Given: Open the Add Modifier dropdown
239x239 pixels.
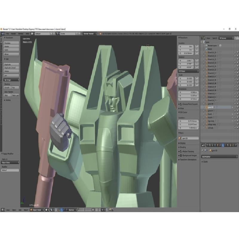Looking at the screenshot, I should pos(219,157).
